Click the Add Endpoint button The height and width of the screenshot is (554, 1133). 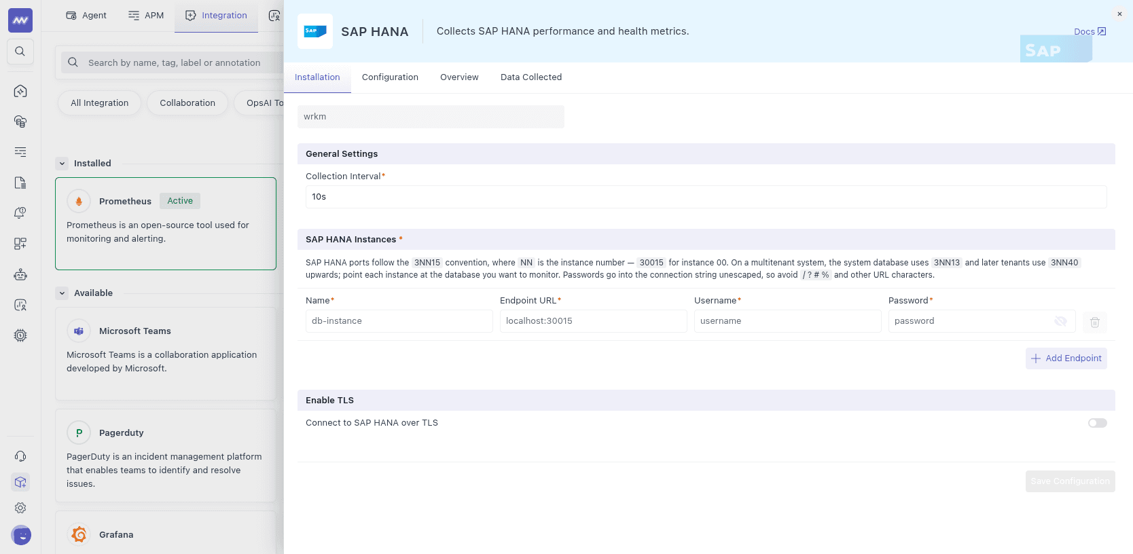pos(1066,358)
